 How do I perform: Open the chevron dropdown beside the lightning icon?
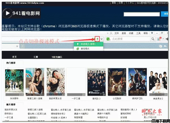pos(102,39)
